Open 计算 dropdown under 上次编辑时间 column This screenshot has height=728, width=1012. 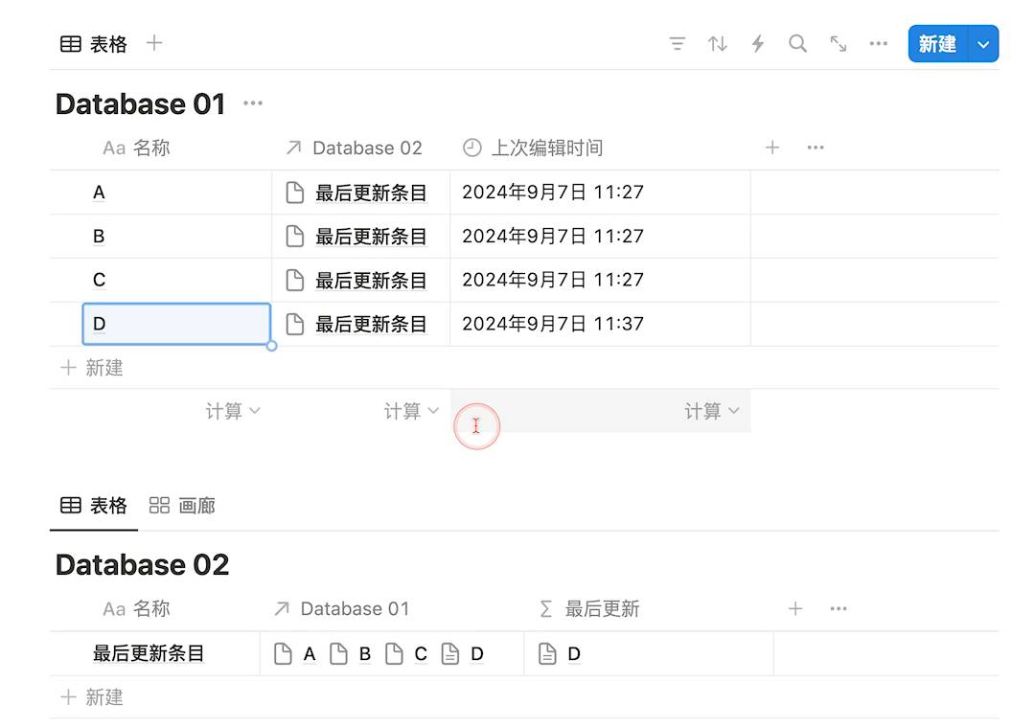pyautogui.click(x=712, y=411)
